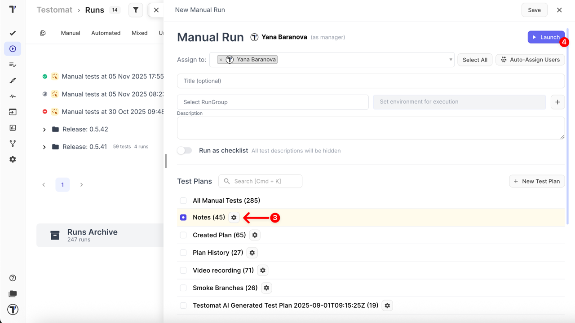Click the help question mark icon
The width and height of the screenshot is (575, 323).
[13, 278]
